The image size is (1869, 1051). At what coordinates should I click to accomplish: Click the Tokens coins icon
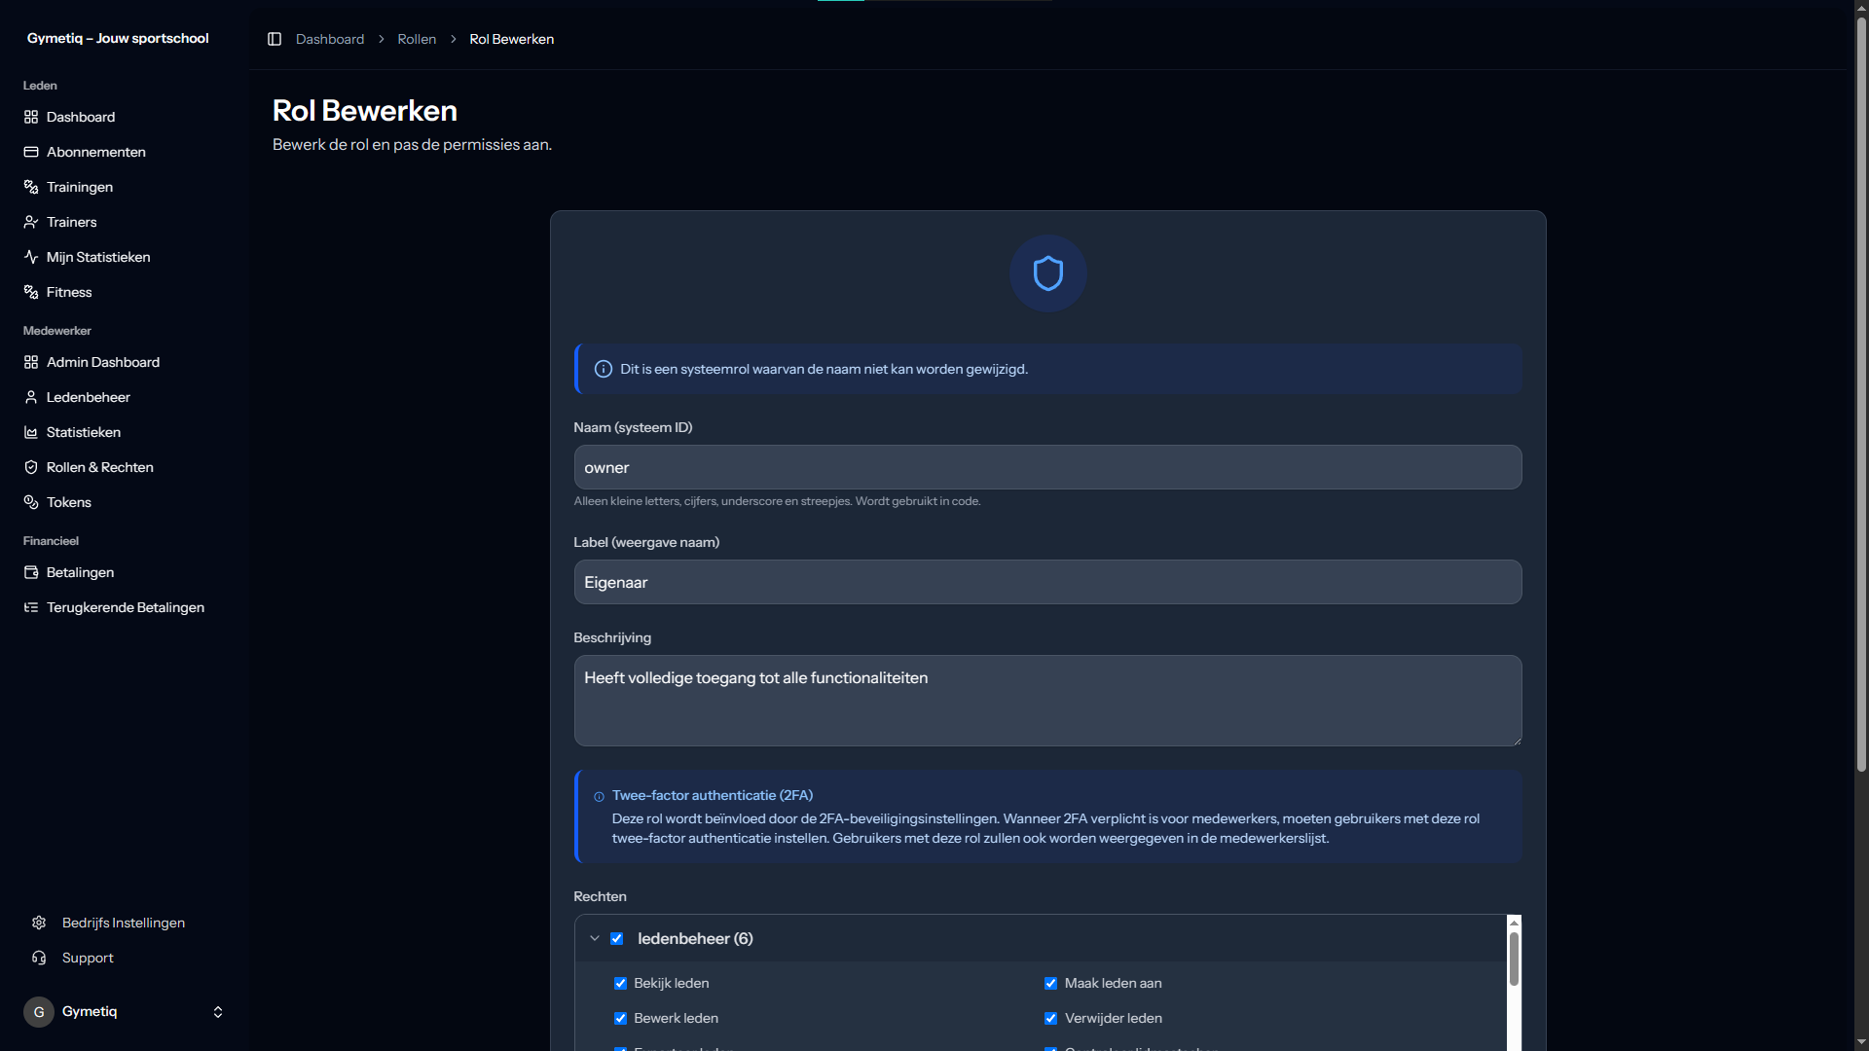coord(31,502)
